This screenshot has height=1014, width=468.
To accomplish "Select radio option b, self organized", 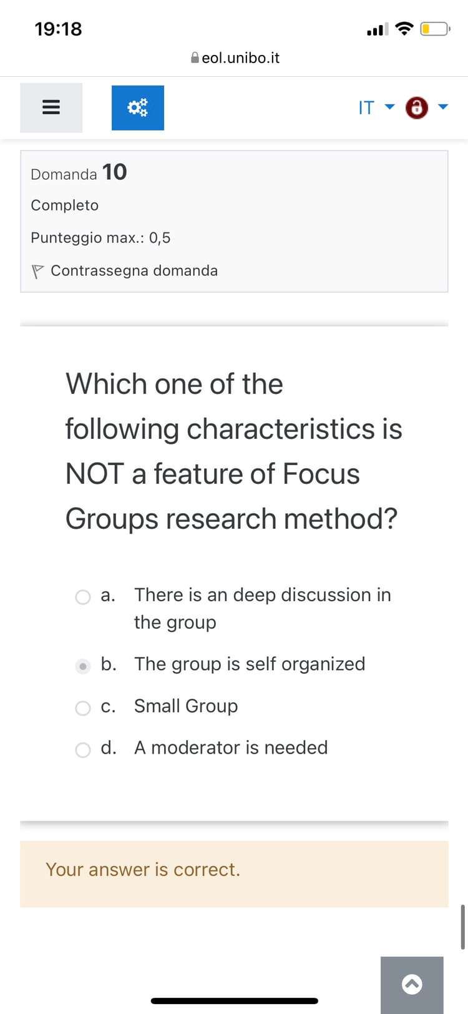I will tap(83, 666).
